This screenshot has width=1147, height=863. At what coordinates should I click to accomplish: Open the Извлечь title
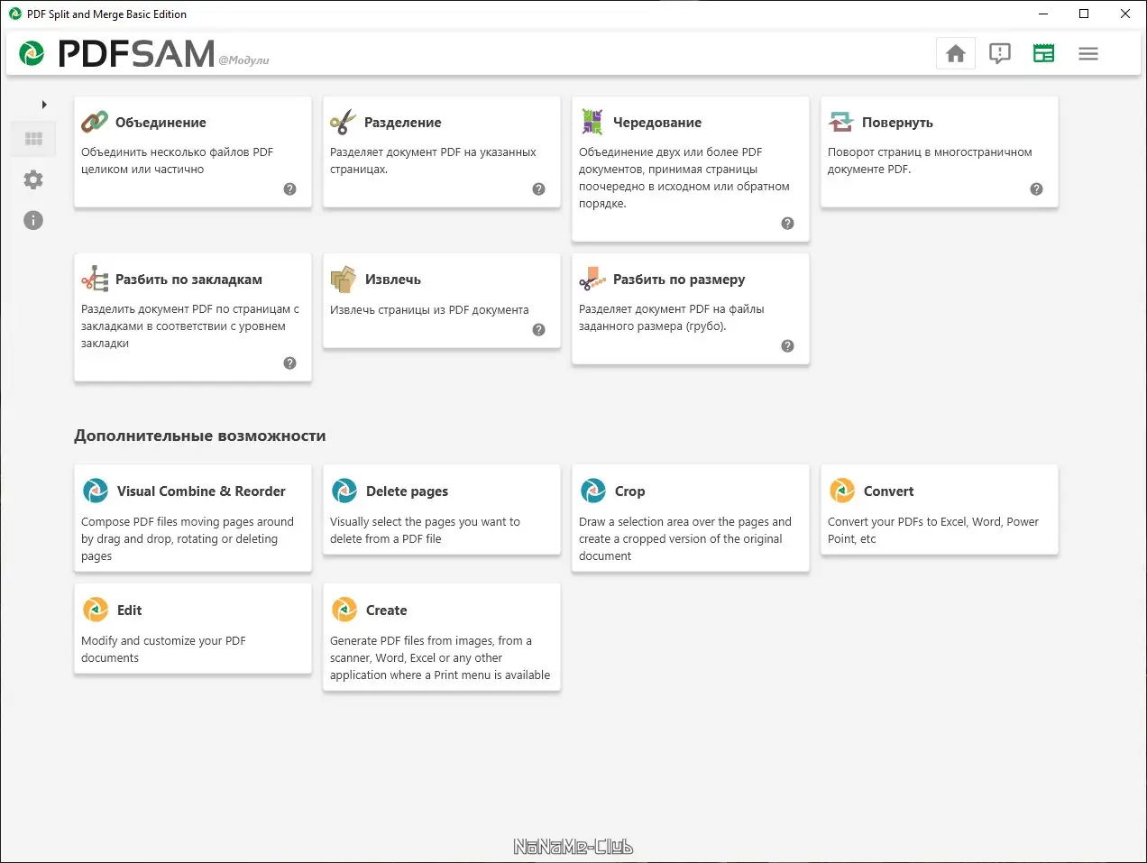coord(393,280)
